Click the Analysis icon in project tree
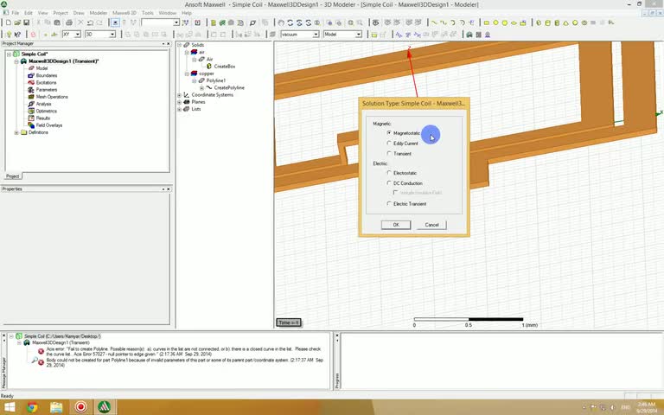The width and height of the screenshot is (664, 415). (30, 104)
